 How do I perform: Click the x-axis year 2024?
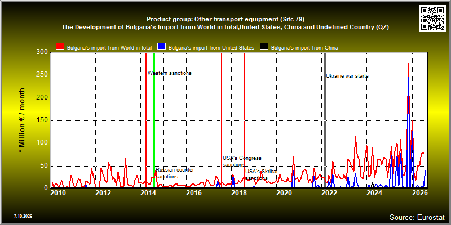point(374,193)
